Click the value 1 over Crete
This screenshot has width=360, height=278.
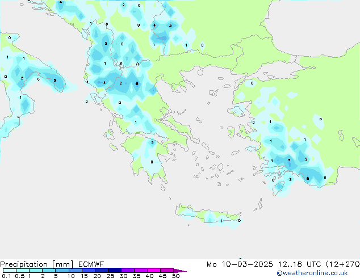coord(221,221)
